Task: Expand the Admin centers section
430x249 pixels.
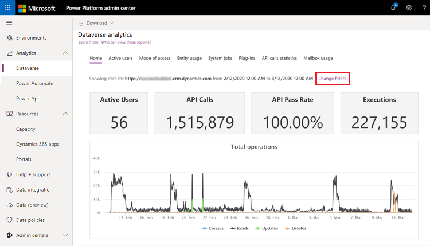Action: [65, 235]
